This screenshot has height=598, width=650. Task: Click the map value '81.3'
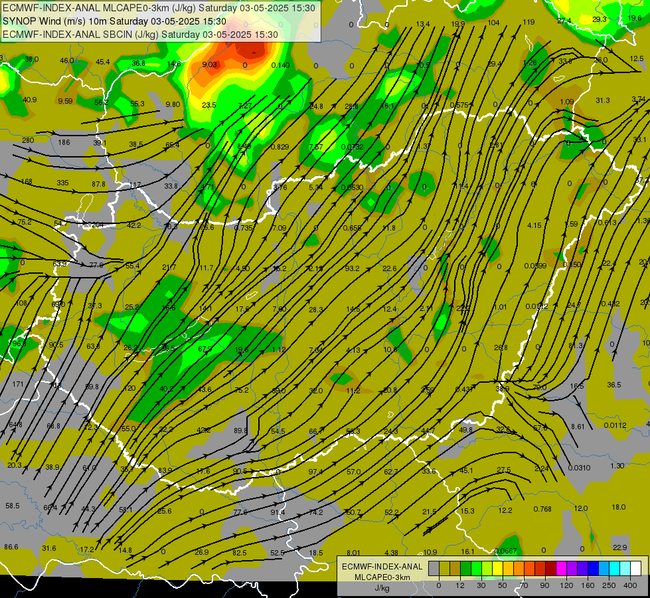[x=576, y=346]
